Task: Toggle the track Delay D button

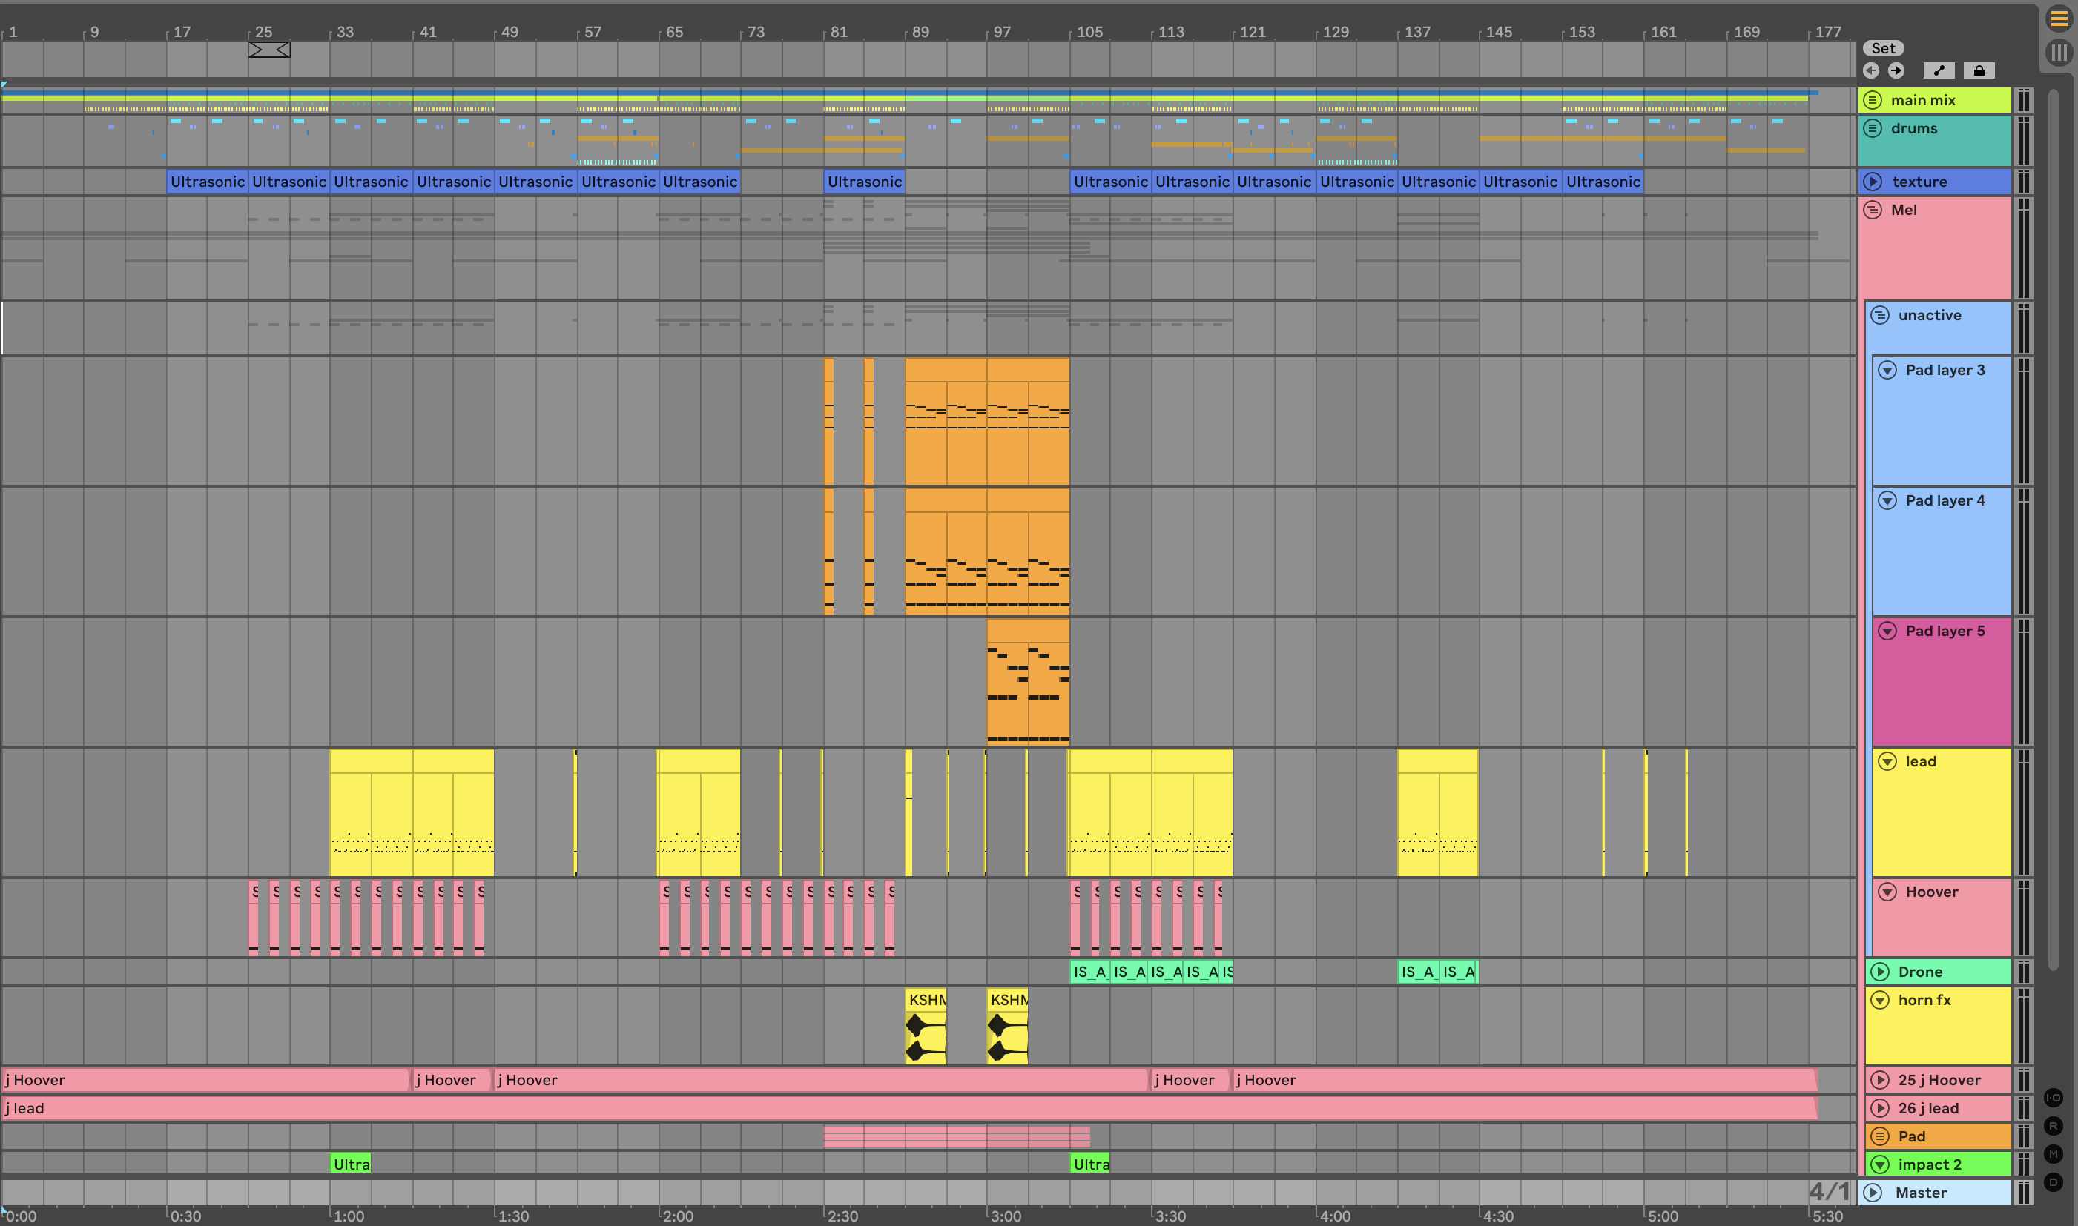Action: click(x=2054, y=1182)
